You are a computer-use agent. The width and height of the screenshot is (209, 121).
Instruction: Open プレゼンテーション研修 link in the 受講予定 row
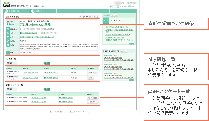pyautogui.click(x=31, y=73)
